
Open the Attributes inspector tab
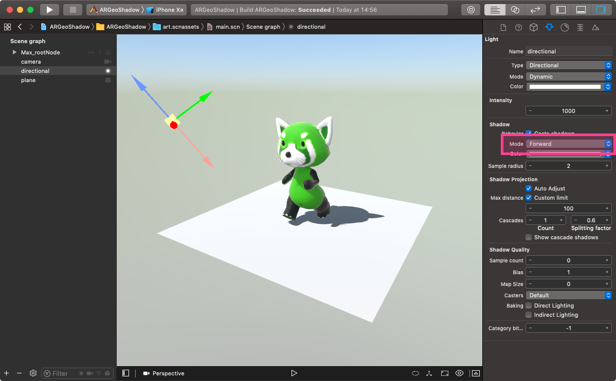pyautogui.click(x=549, y=27)
